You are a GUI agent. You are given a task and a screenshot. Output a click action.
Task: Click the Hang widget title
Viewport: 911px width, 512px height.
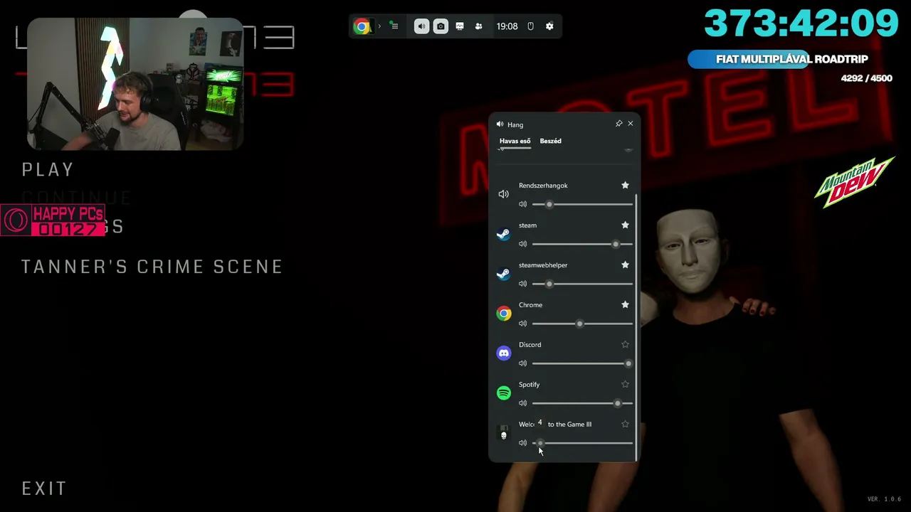tap(515, 124)
